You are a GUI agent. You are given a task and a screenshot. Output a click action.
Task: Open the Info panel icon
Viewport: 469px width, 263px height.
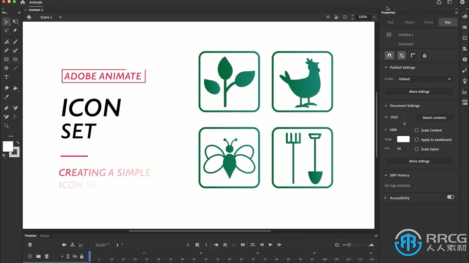(x=465, y=59)
